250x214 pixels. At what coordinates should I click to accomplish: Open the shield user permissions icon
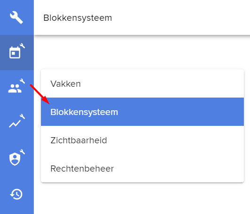click(17, 158)
